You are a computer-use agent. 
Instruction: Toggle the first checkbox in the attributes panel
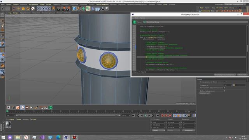click(x=224, y=82)
